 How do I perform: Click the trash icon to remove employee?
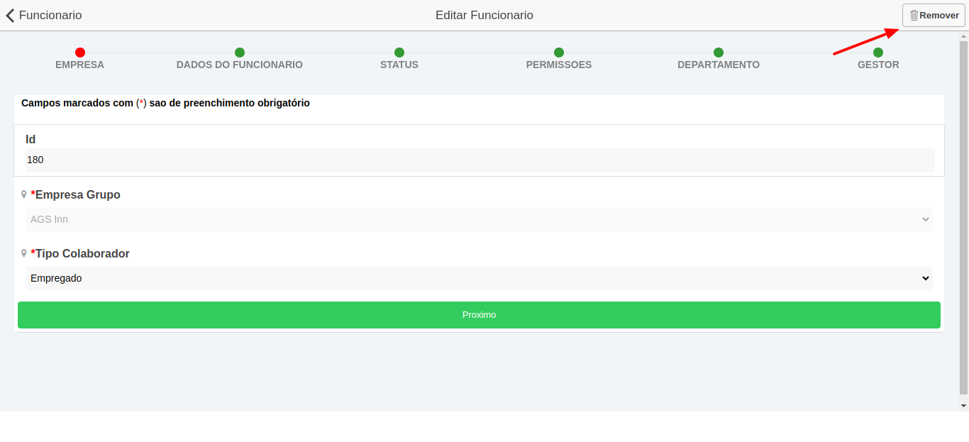pyautogui.click(x=914, y=15)
